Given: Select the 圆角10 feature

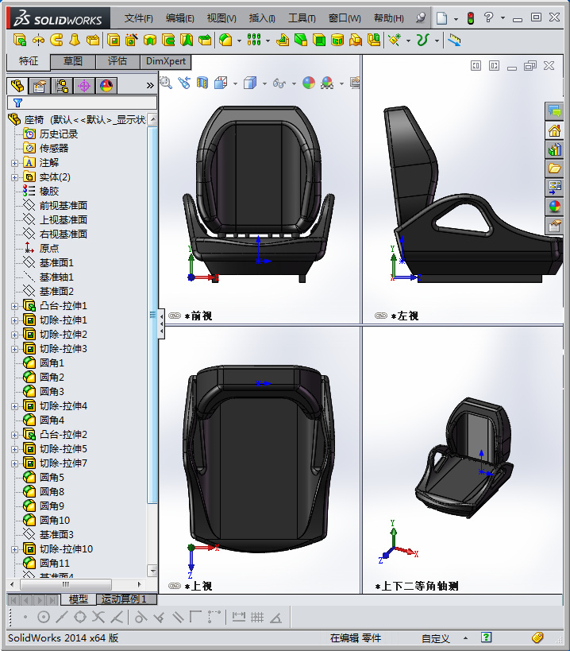Looking at the screenshot, I should coord(54,520).
